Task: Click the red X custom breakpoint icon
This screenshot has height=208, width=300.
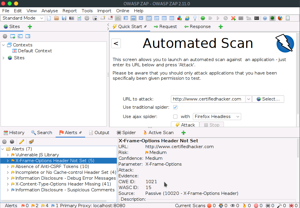Action: point(233,18)
